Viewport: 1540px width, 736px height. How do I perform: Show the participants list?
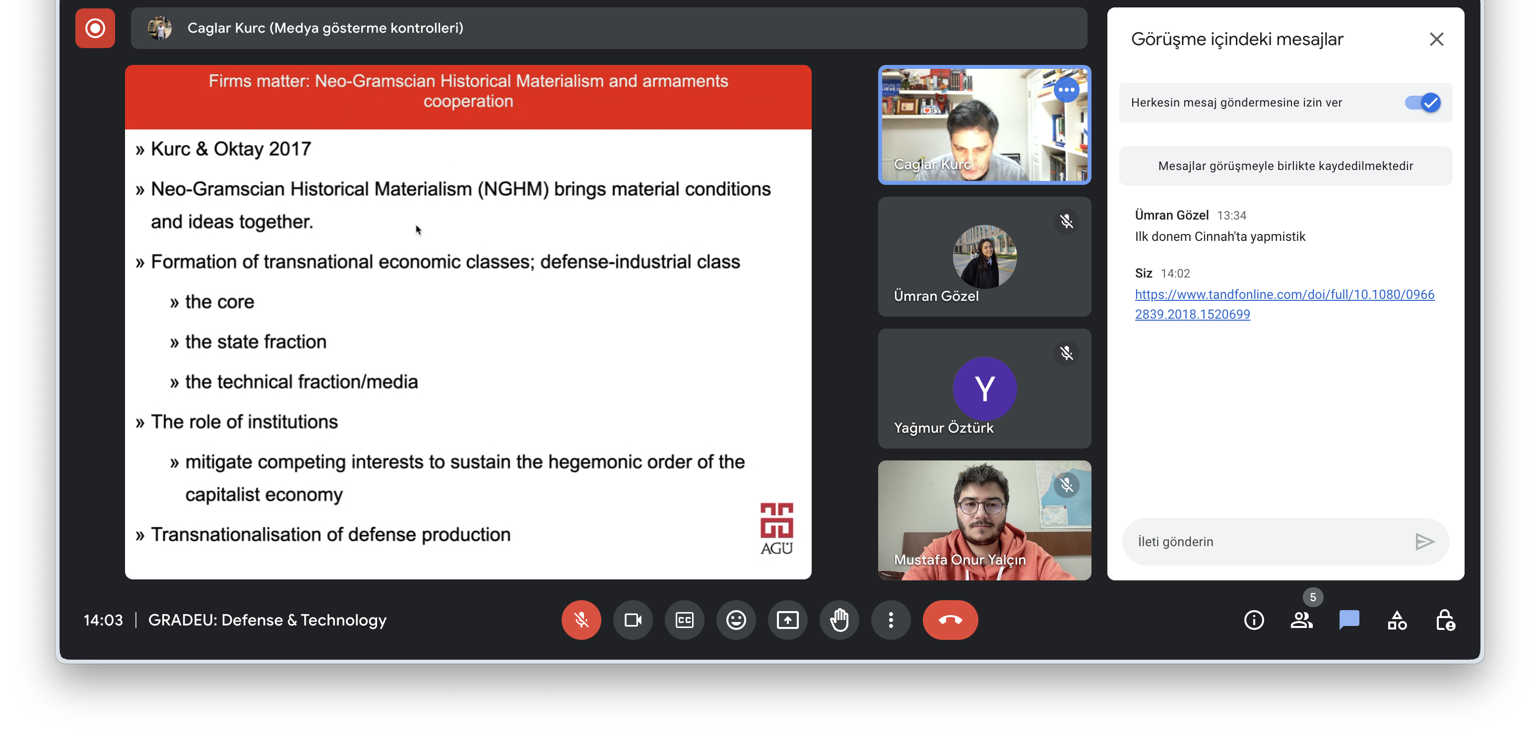(1301, 620)
